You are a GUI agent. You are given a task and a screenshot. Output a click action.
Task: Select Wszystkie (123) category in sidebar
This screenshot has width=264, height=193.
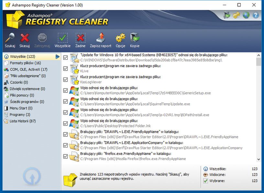[x=31, y=56]
